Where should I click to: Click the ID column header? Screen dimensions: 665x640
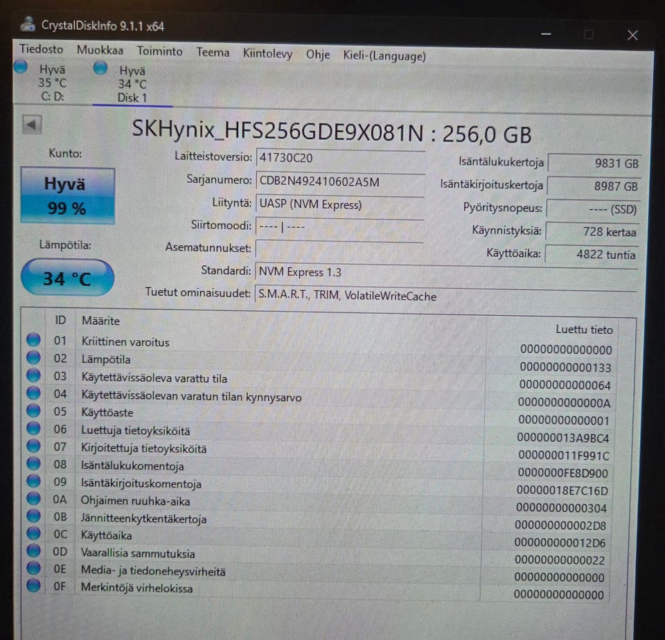tap(60, 320)
